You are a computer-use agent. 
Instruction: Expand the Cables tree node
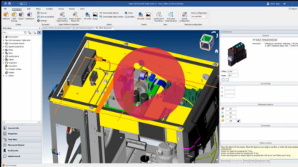click(4, 60)
